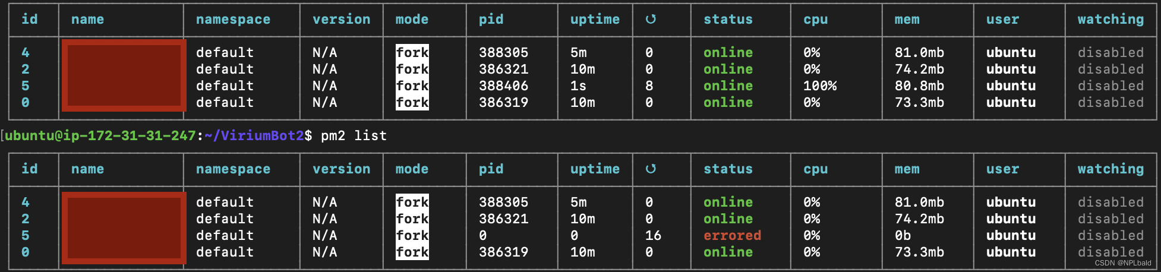Click the red redacted name block in first table
Viewport: 1161px width, 272px height.
click(124, 75)
